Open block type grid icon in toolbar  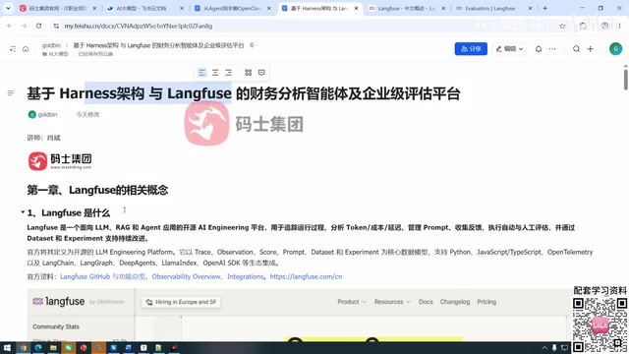(249, 72)
